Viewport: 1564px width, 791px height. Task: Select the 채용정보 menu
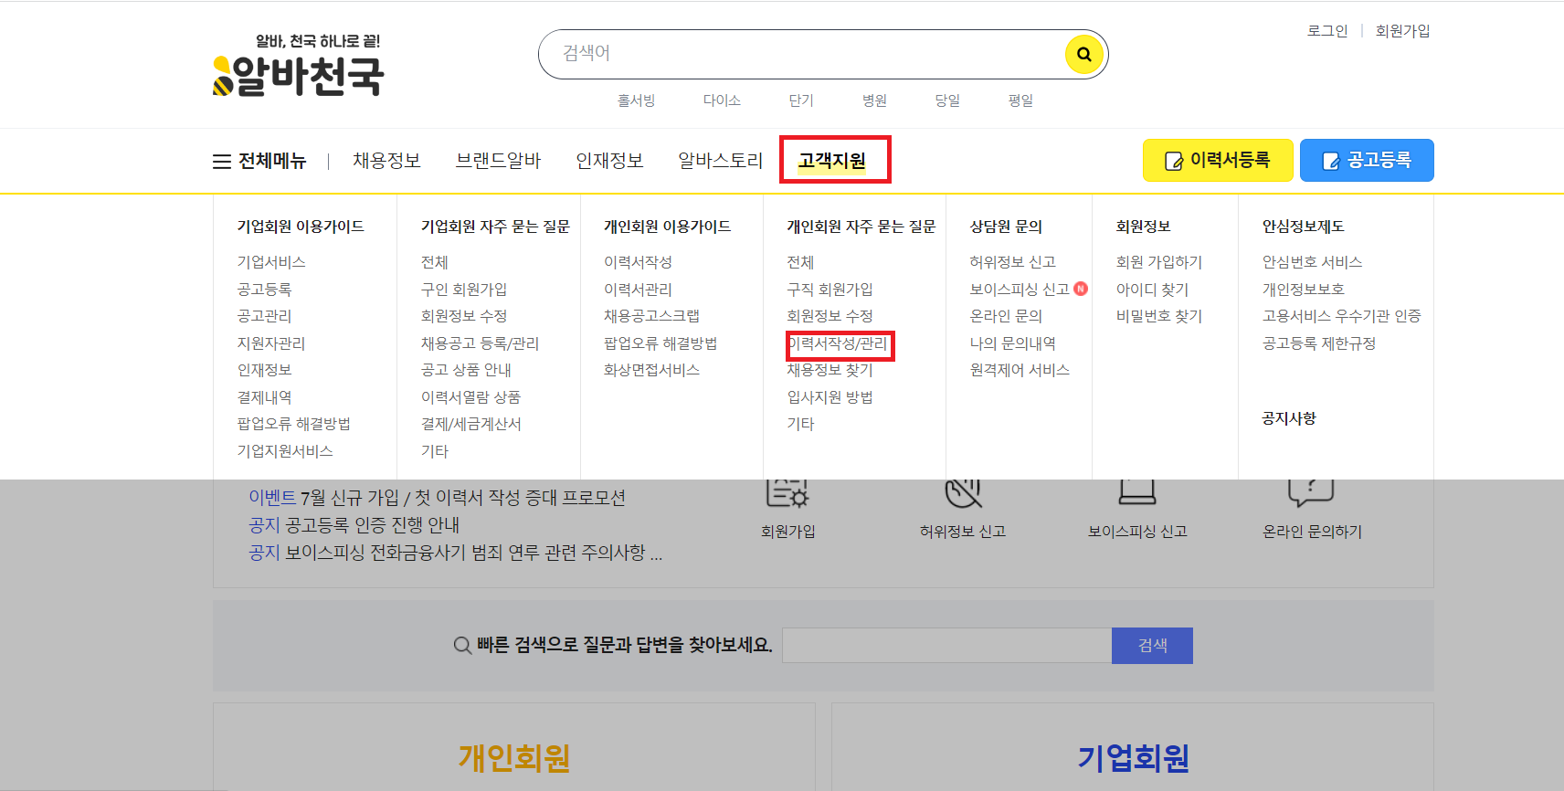pos(386,161)
